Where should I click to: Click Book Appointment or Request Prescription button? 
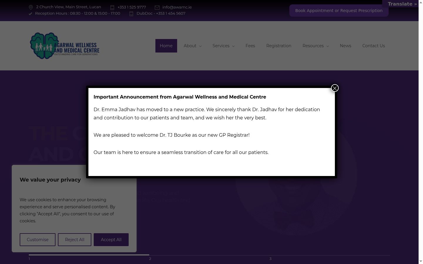click(339, 11)
